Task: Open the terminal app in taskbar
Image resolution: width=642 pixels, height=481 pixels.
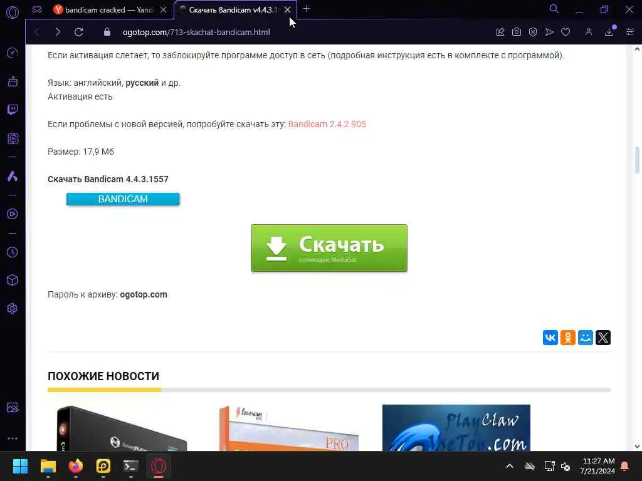Action: point(131,466)
